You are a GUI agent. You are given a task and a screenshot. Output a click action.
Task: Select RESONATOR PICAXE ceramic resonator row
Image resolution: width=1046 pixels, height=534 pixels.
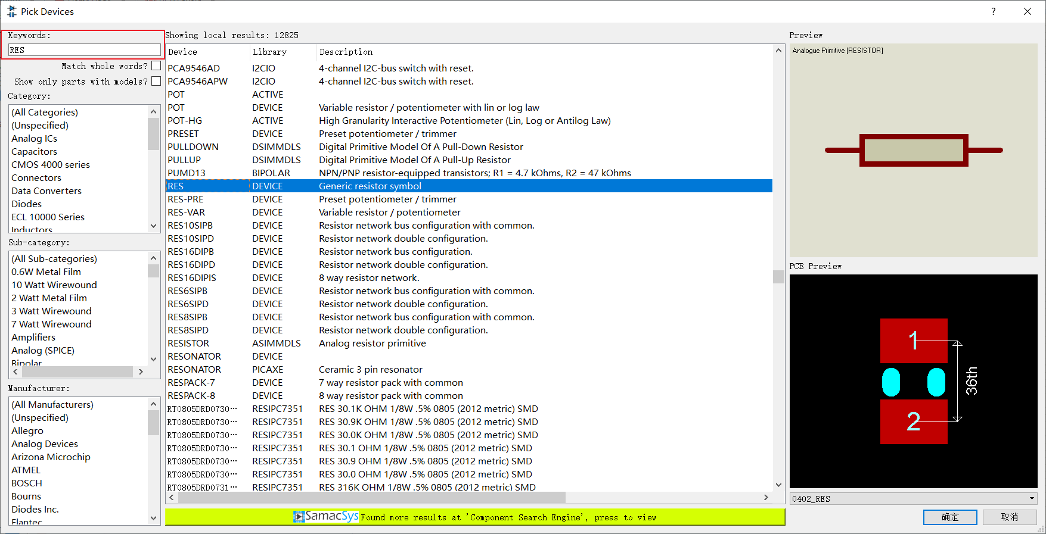pos(469,369)
